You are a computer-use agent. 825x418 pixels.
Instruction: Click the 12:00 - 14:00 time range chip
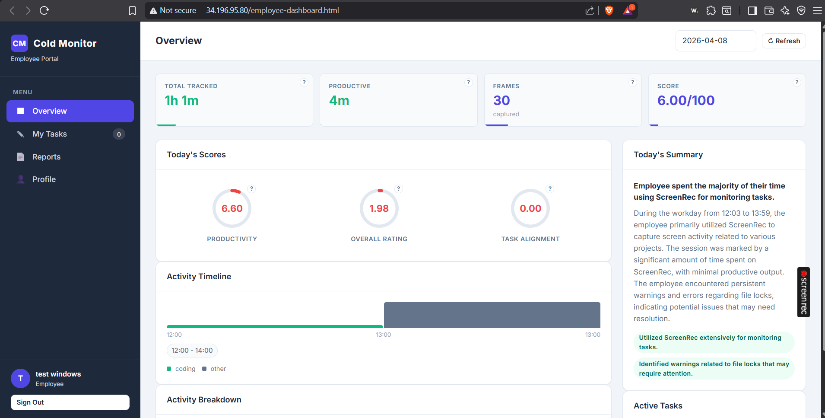tap(192, 351)
